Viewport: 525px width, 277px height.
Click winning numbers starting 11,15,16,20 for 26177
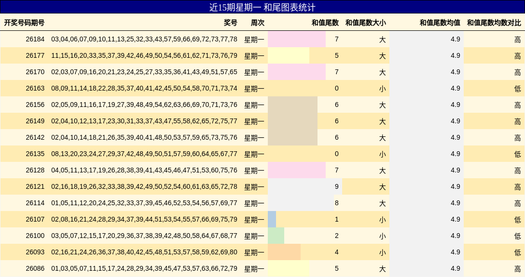(x=144, y=55)
